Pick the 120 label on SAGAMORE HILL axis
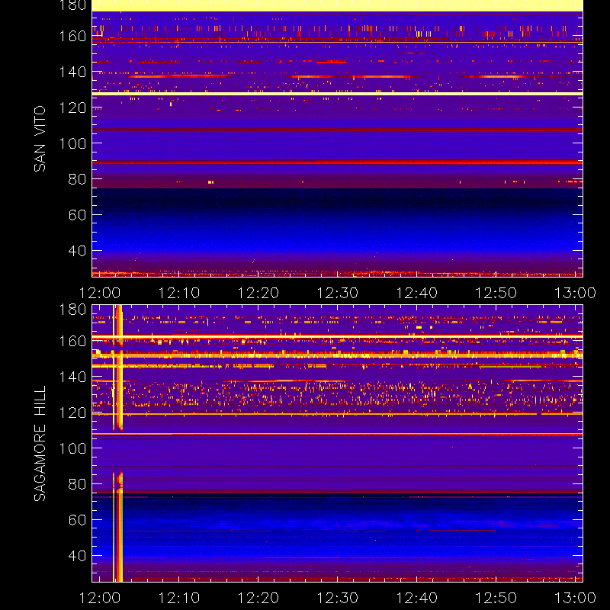The height and width of the screenshot is (610, 610). click(x=72, y=413)
